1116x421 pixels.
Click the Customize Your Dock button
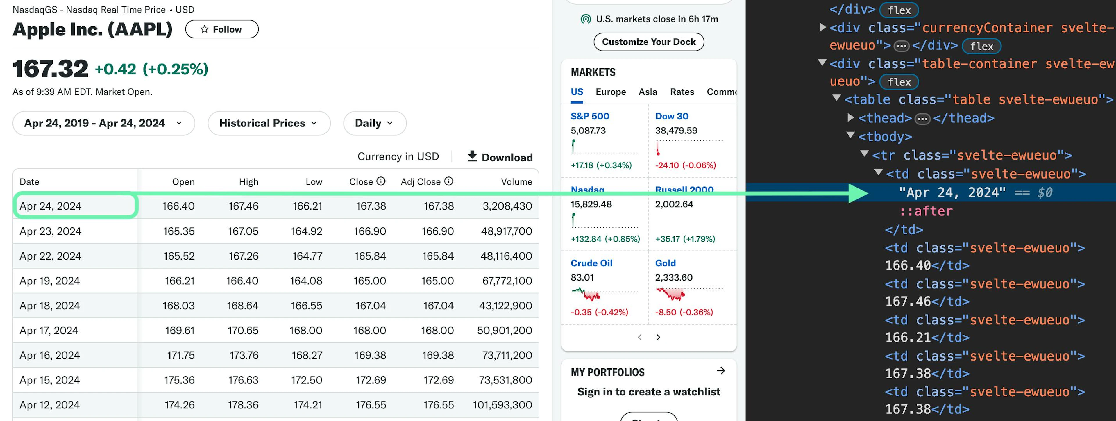coord(649,42)
